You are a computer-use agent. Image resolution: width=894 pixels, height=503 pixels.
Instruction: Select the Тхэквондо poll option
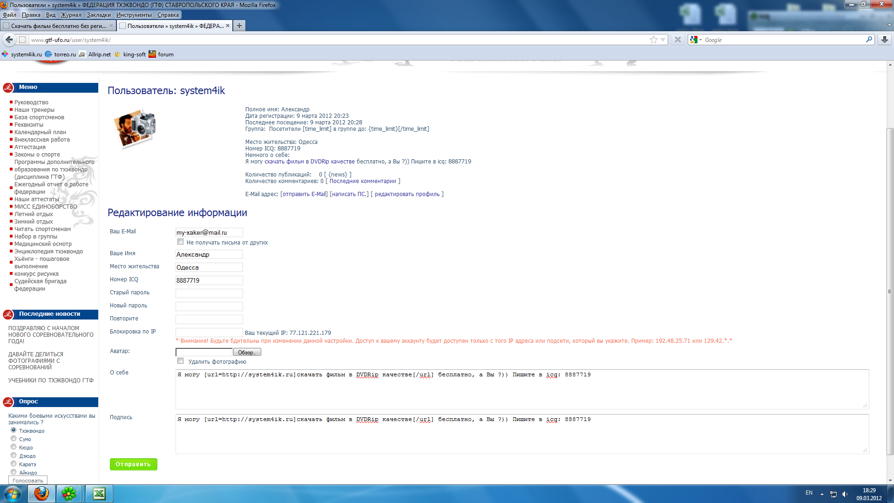(14, 430)
